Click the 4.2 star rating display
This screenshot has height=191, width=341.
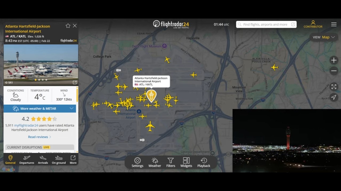click(x=39, y=119)
